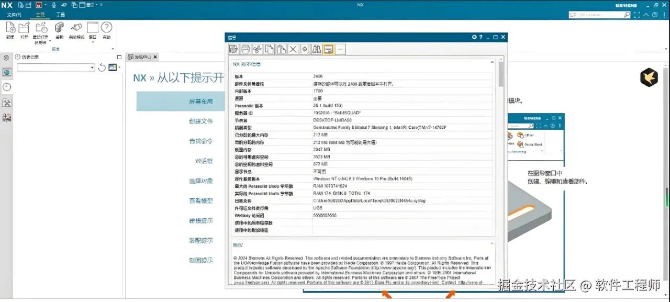The height and width of the screenshot is (302, 670).
Task: Expand the quick access toolbar customize arrow
Action: [102, 5]
